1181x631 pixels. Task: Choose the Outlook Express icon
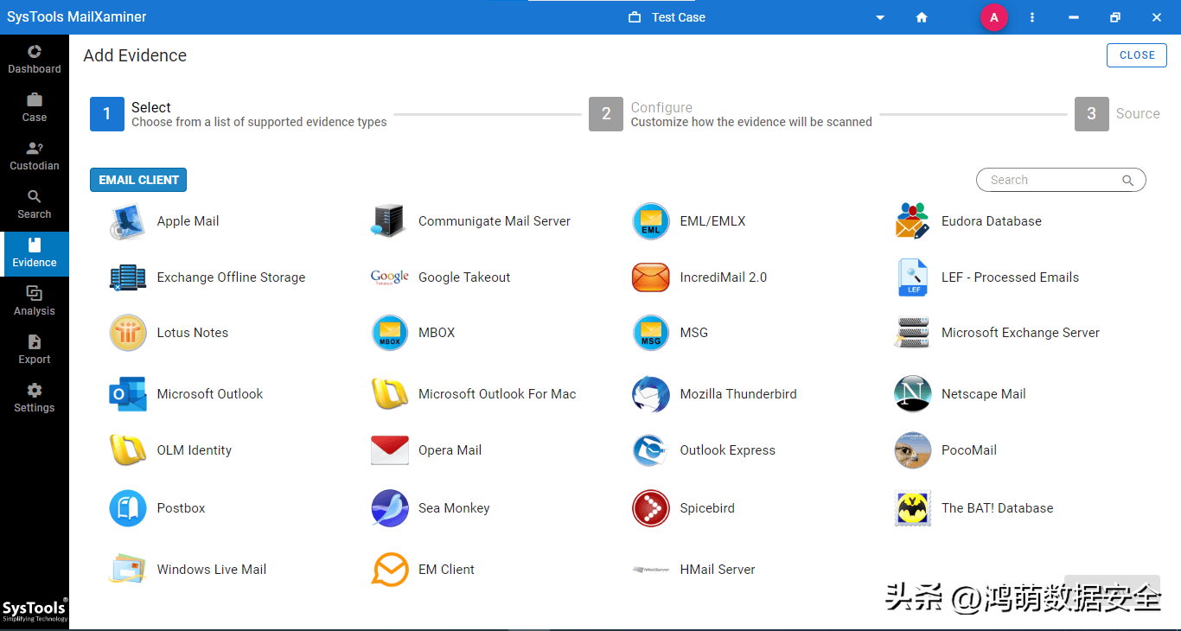tap(651, 450)
